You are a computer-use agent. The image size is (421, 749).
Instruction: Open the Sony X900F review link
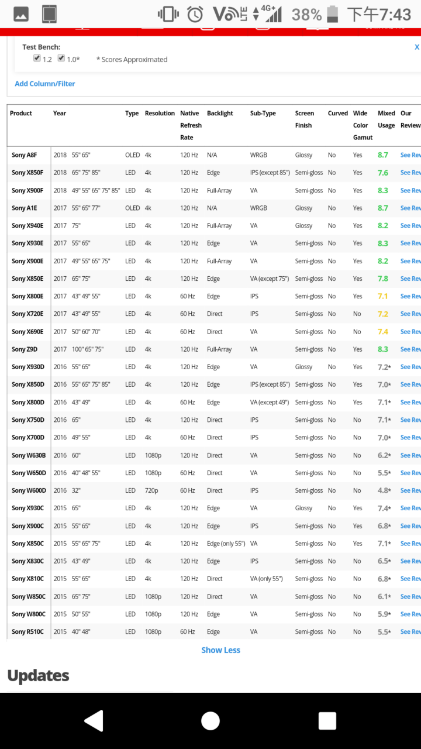click(410, 190)
